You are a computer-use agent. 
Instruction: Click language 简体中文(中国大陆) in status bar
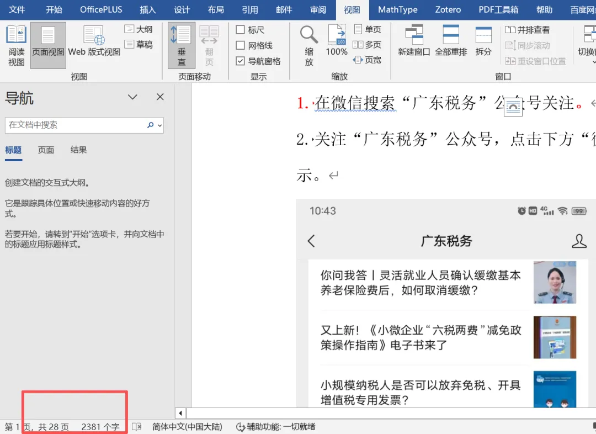[x=188, y=427]
